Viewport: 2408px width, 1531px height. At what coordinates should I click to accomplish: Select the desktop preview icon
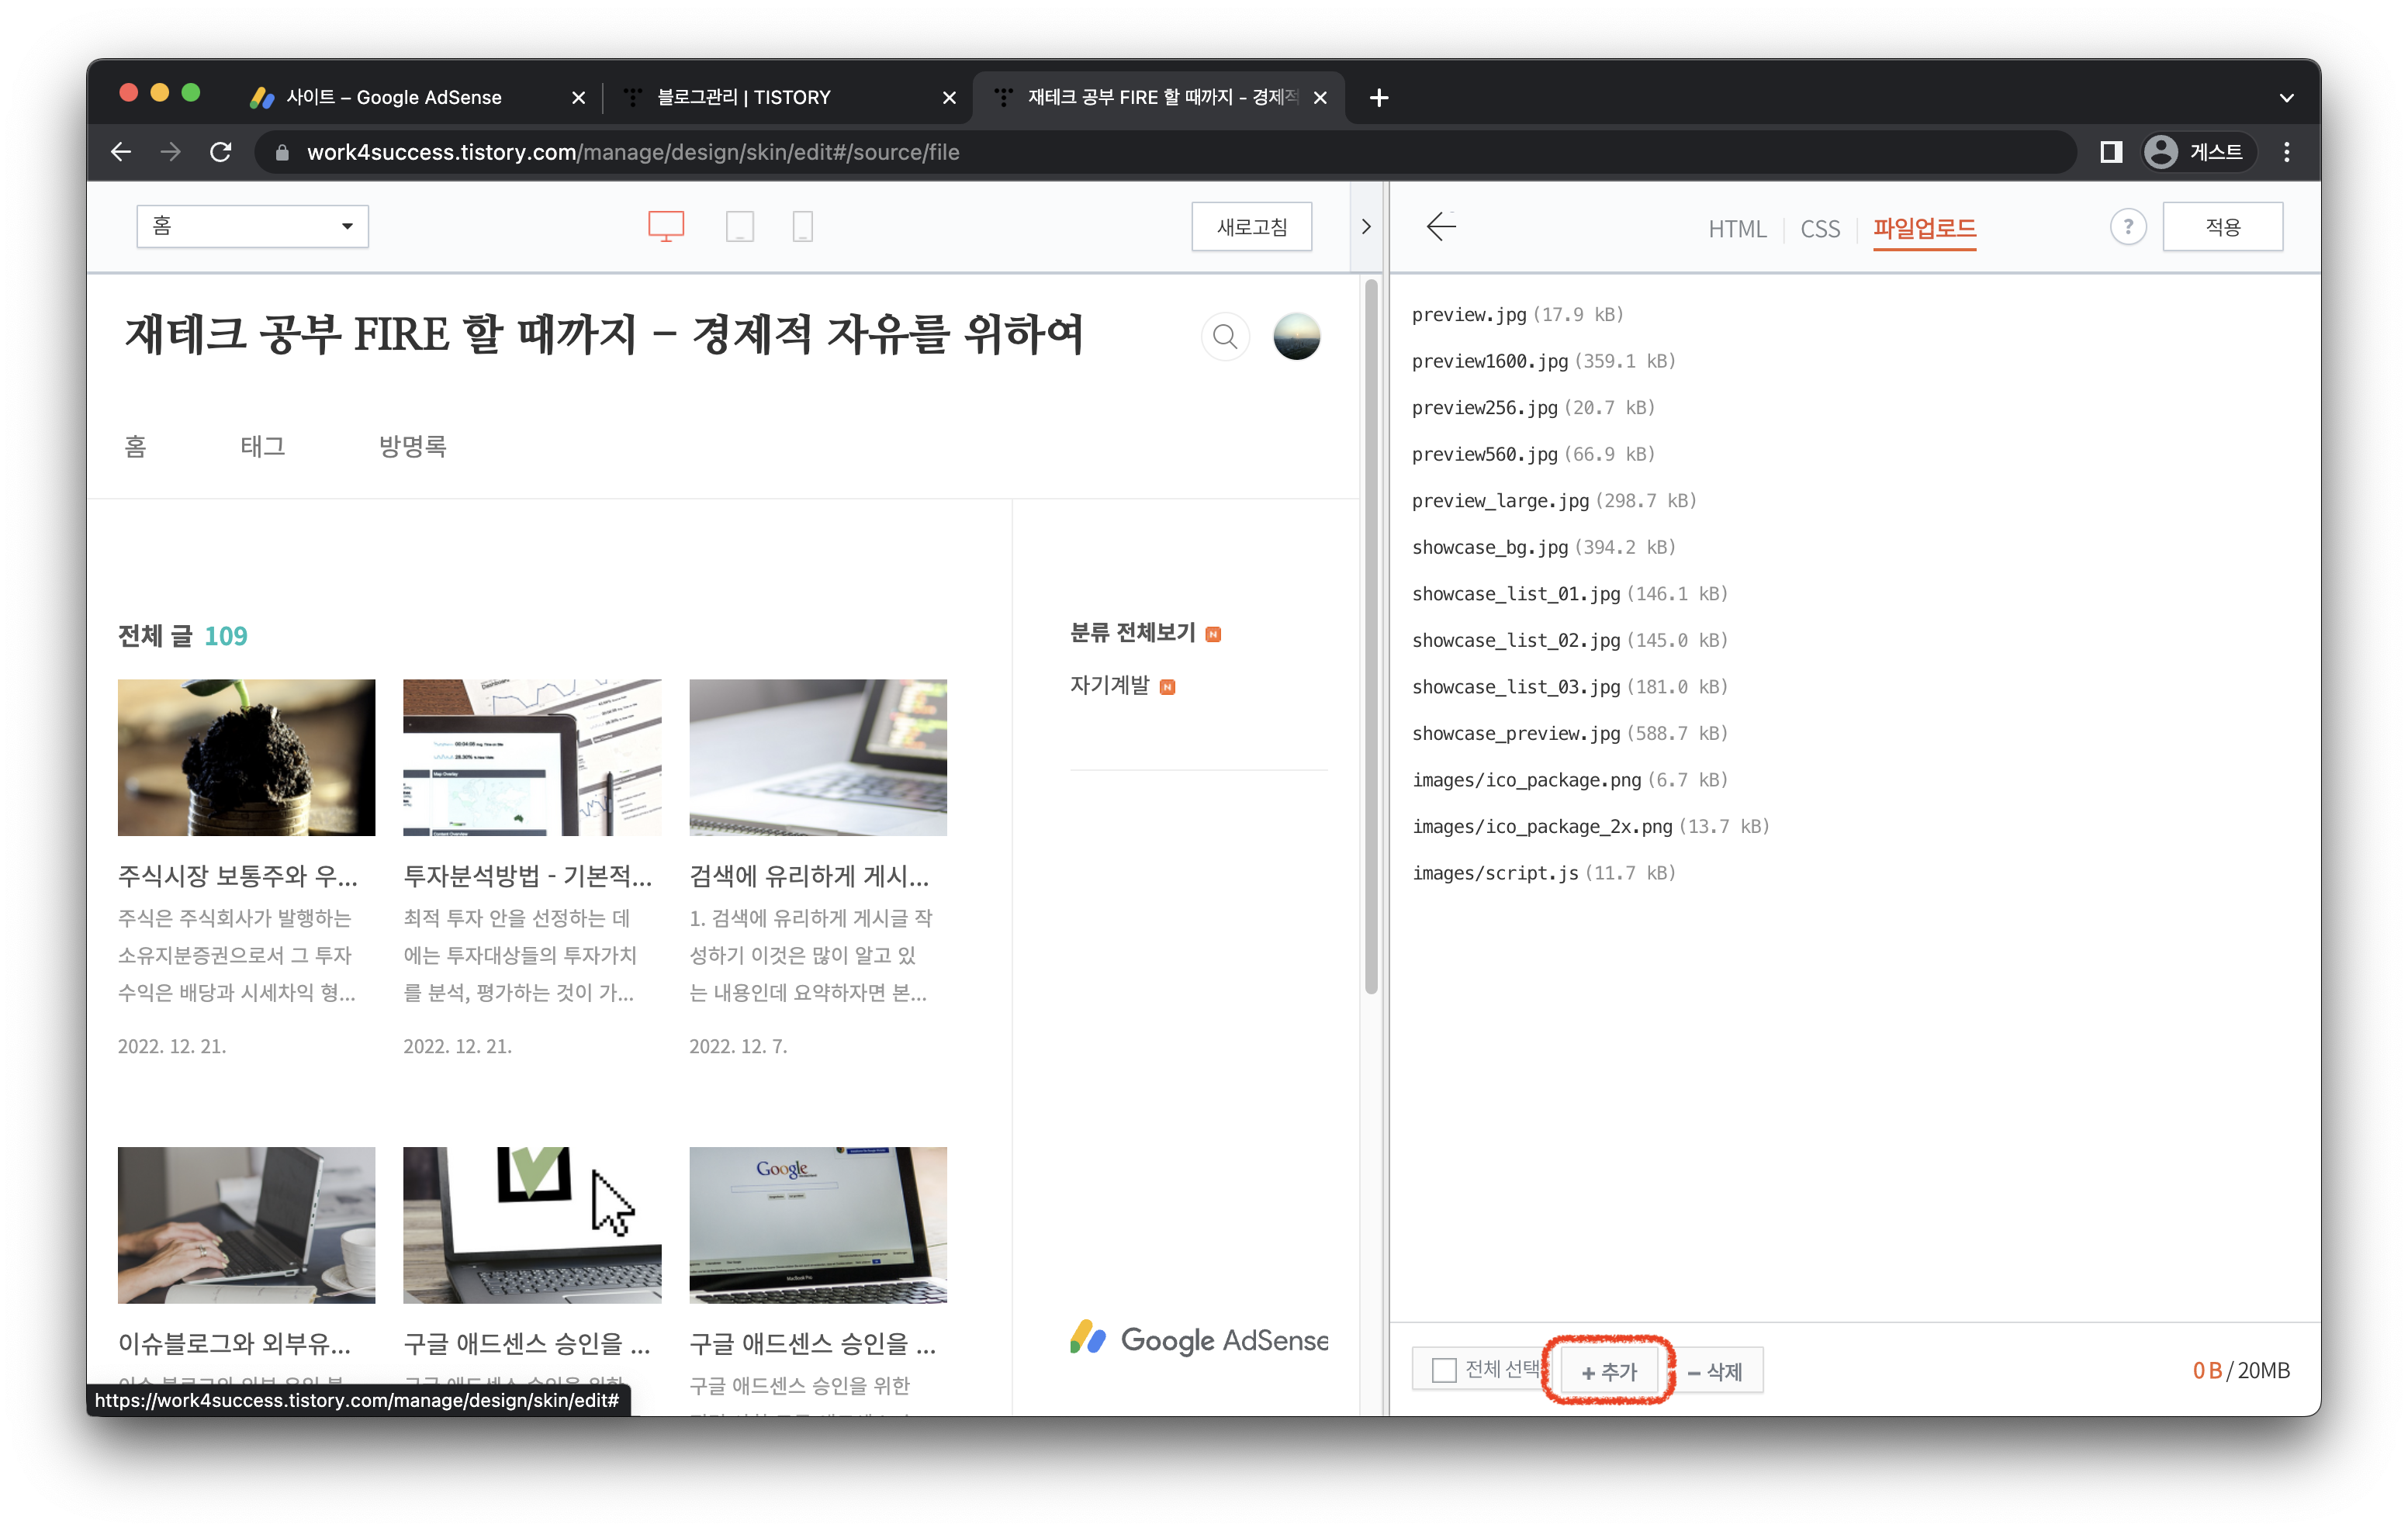point(666,226)
